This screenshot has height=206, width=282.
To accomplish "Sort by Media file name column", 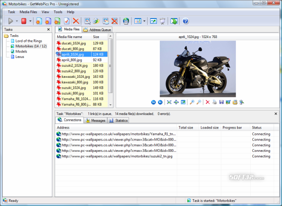I will coord(73,37).
